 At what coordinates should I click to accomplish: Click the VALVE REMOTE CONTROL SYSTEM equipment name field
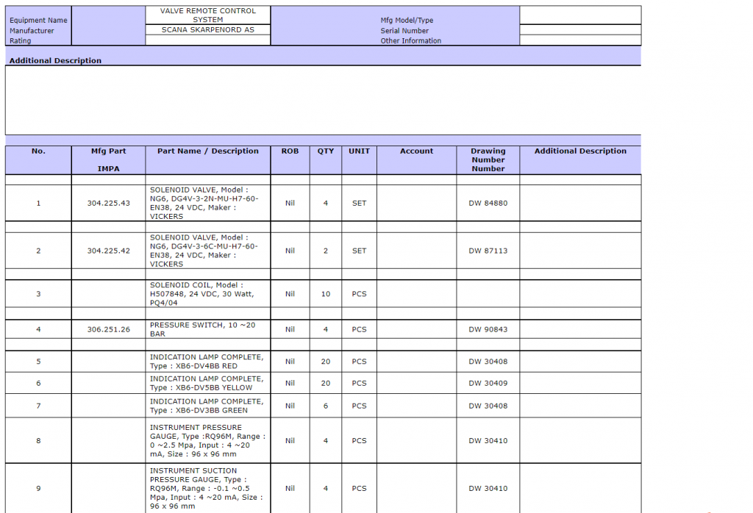(x=208, y=15)
